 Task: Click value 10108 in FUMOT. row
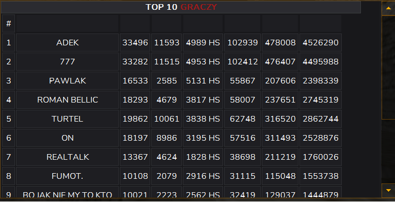(135, 176)
